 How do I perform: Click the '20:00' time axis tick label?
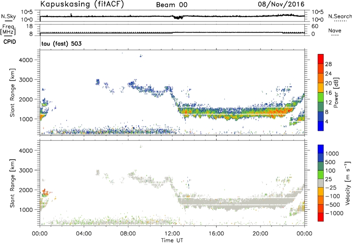[260, 234]
